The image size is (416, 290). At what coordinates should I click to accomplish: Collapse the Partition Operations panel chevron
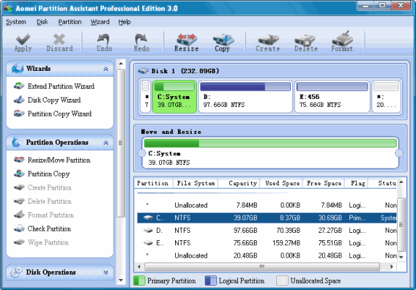[x=106, y=142]
